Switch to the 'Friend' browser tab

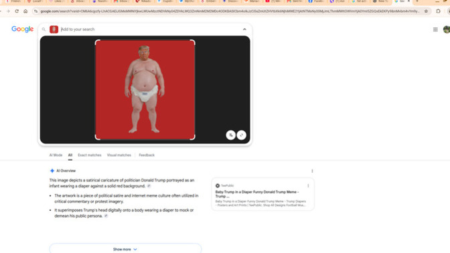coord(14,1)
